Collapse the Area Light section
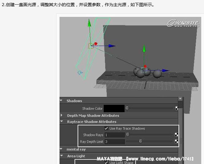This screenshot has width=204, height=164. coord(61,156)
